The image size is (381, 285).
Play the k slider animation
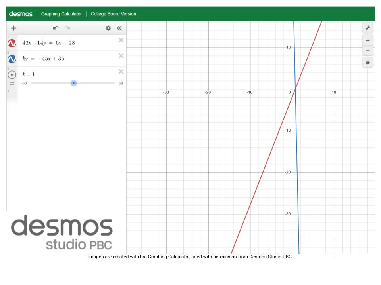tap(12, 75)
